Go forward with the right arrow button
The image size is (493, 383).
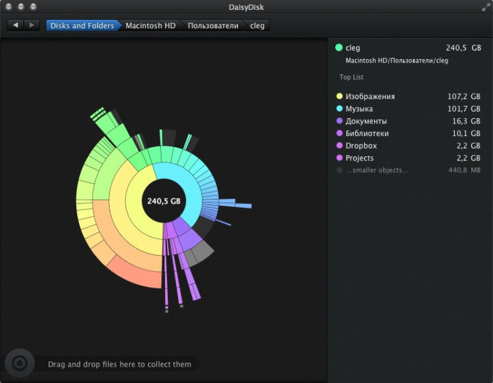(32, 25)
